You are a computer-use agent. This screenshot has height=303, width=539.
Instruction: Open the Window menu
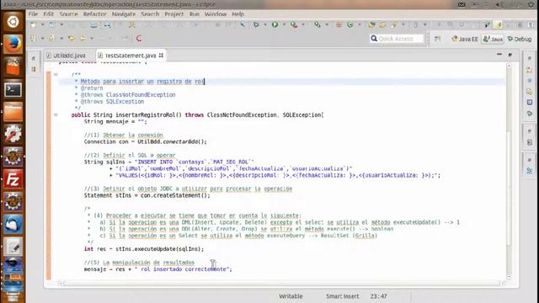[x=216, y=14]
